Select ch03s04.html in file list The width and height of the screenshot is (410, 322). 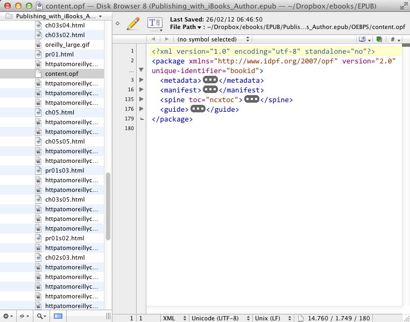(x=52, y=25)
